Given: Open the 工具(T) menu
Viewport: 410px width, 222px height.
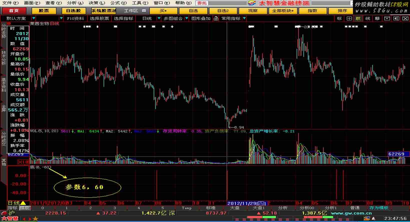Looking at the screenshot, I should [140, 3].
